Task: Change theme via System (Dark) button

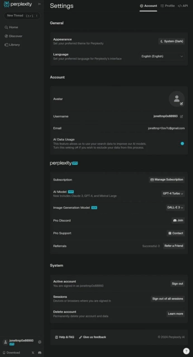Action: 171,41
